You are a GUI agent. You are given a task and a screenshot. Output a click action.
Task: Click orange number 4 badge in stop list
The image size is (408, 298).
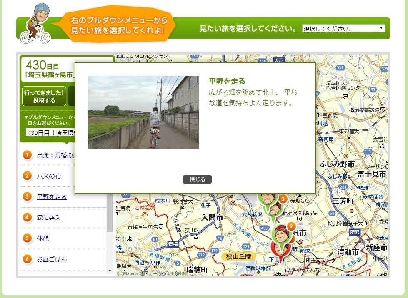pos(27,218)
